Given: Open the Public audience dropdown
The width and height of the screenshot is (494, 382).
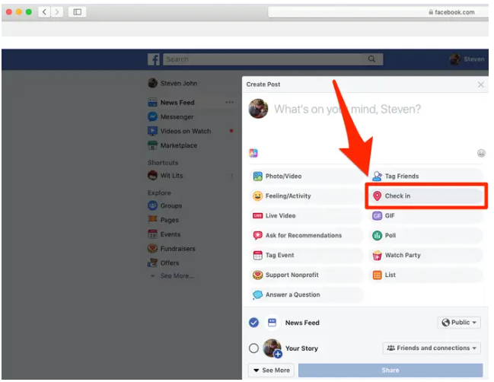Looking at the screenshot, I should pyautogui.click(x=459, y=323).
